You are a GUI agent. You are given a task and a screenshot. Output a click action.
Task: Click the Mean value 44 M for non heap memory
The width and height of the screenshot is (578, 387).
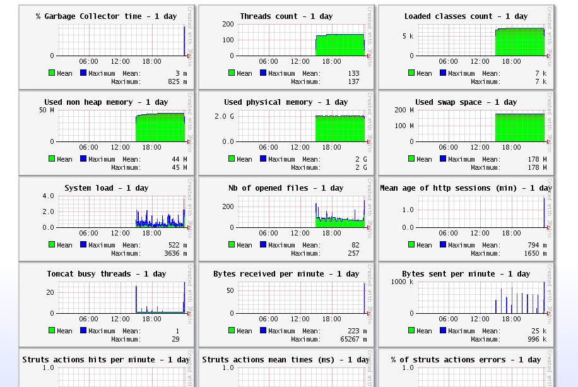pos(179,159)
